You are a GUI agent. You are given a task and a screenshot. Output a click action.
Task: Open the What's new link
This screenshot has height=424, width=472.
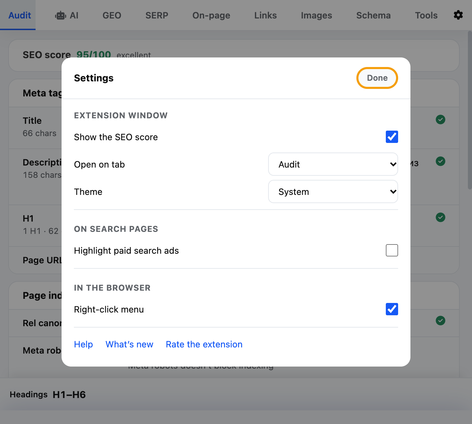[129, 344]
